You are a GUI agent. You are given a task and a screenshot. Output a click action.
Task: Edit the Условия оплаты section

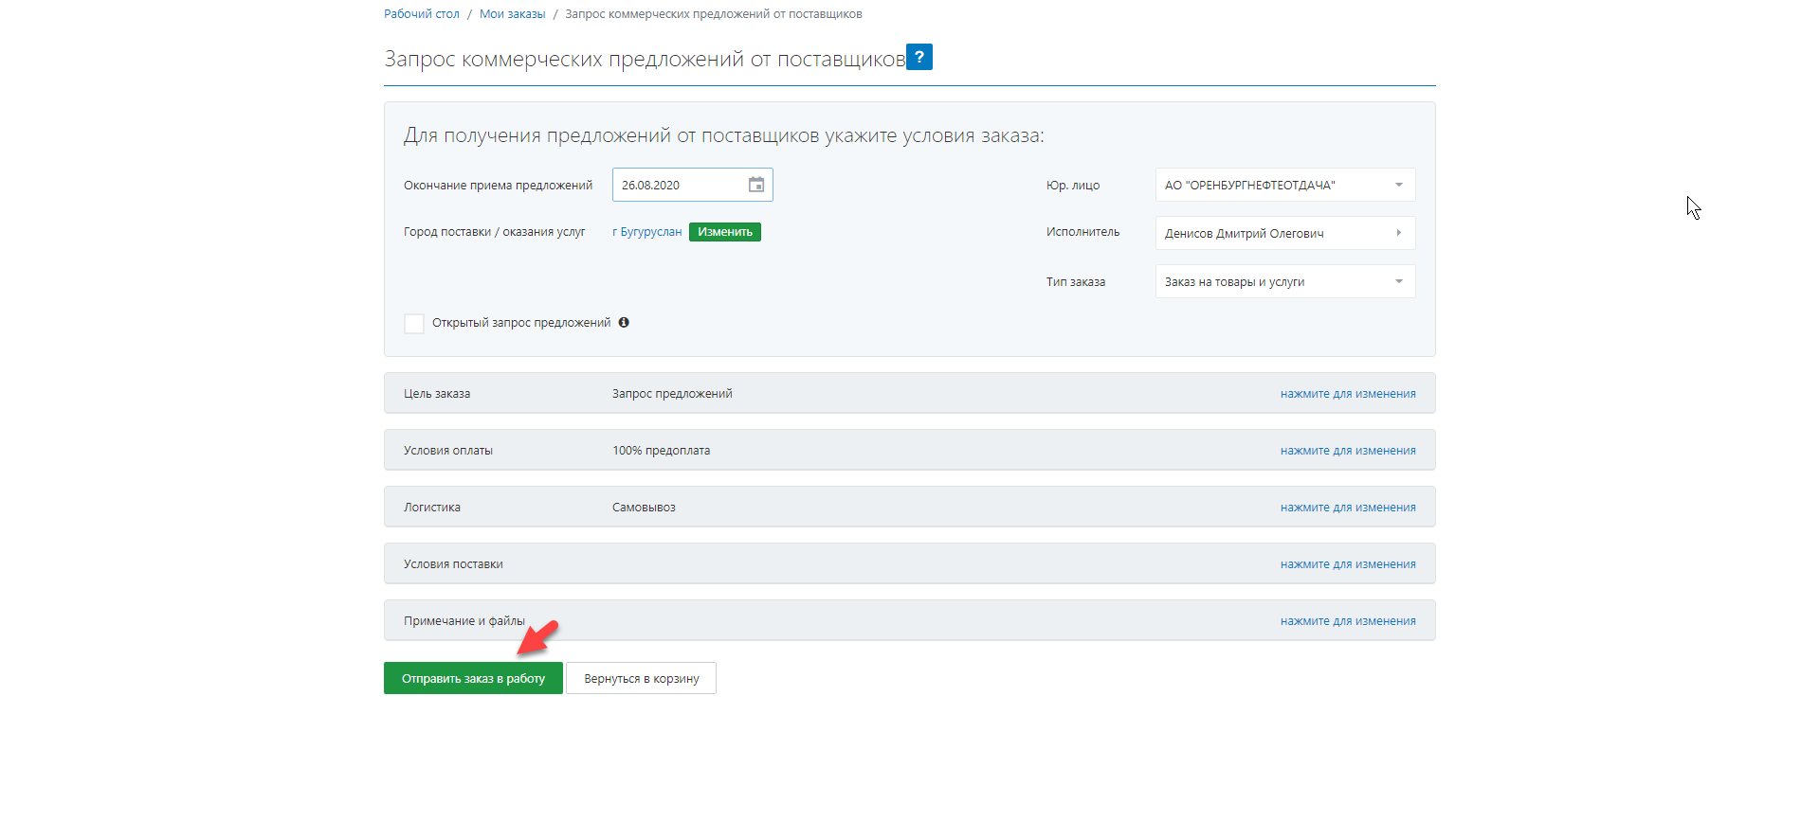[x=1347, y=451]
